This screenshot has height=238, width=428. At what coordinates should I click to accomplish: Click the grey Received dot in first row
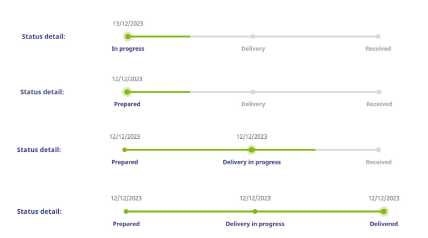tap(378, 37)
